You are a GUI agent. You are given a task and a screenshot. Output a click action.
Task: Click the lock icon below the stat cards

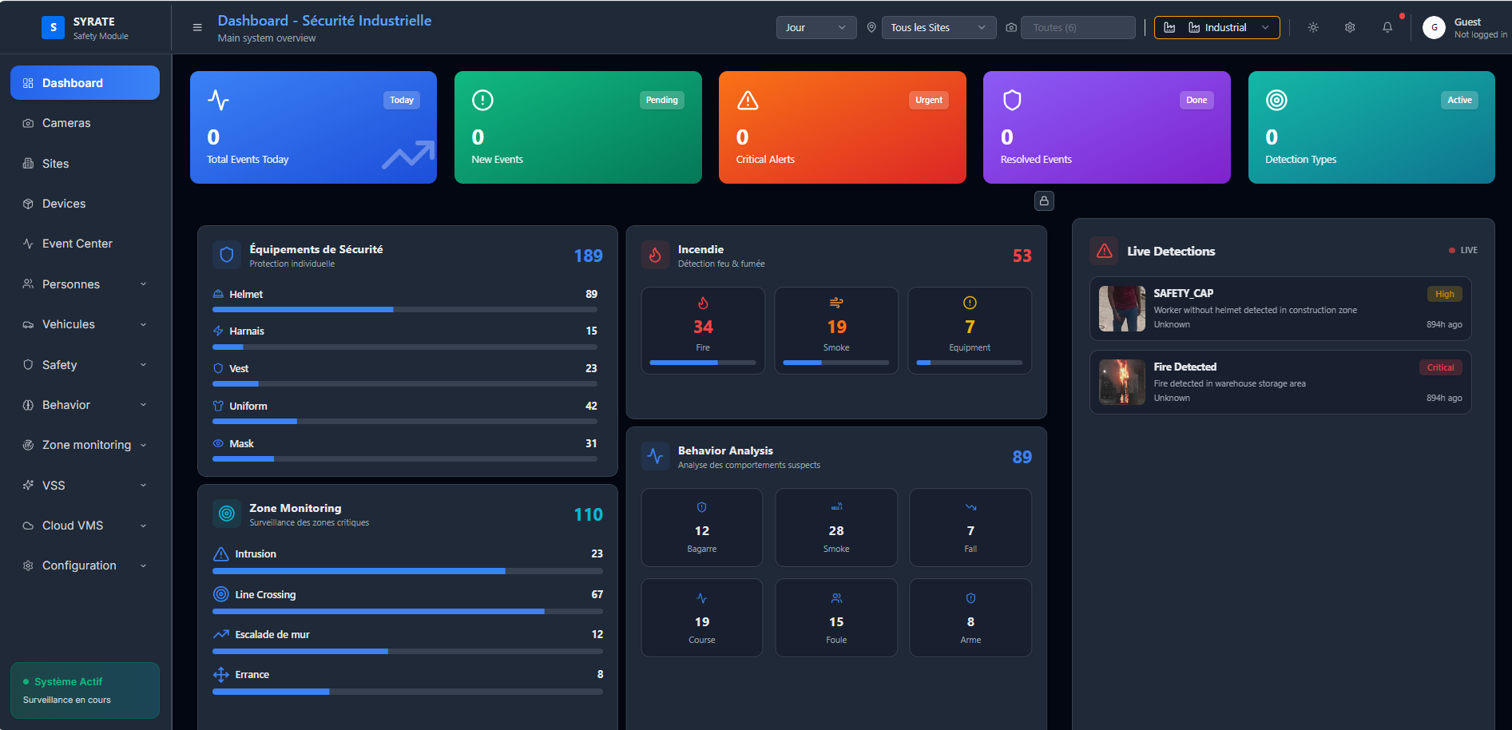tap(1044, 200)
